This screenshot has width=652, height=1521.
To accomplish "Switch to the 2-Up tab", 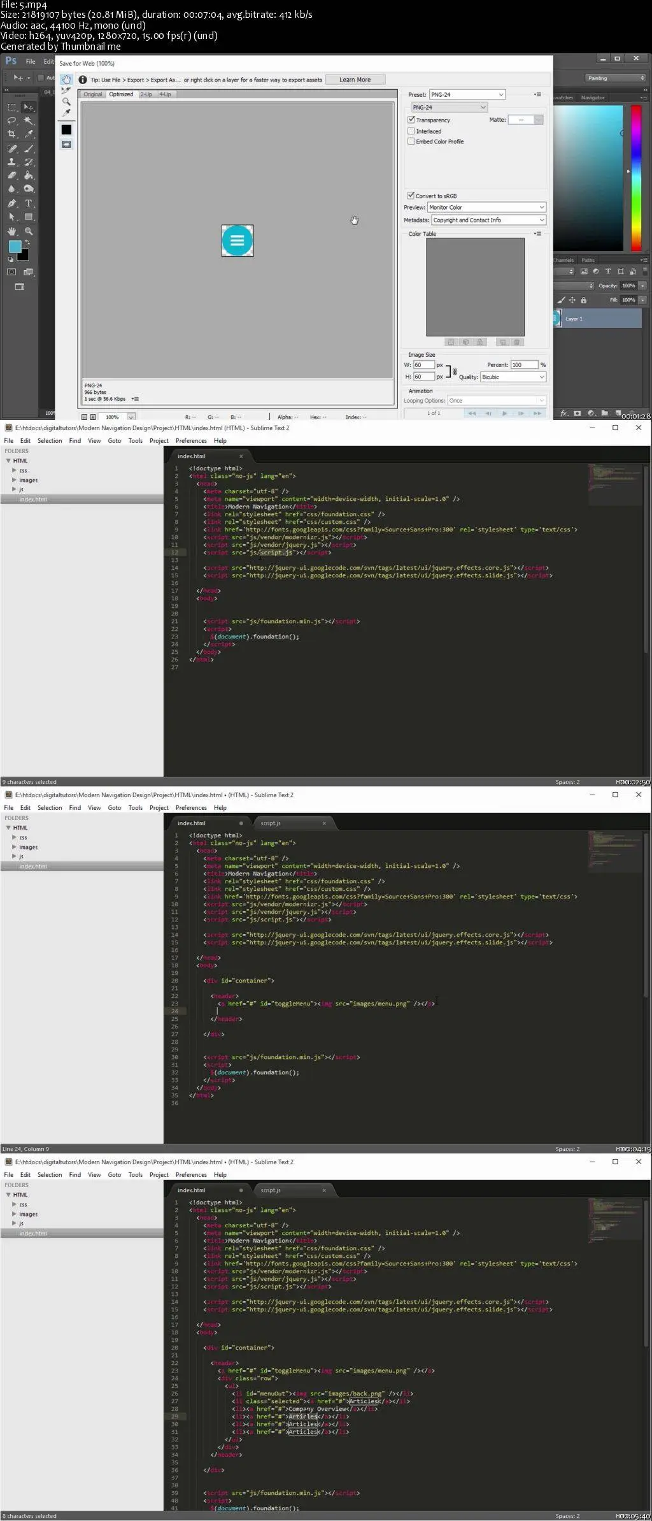I will [x=146, y=94].
